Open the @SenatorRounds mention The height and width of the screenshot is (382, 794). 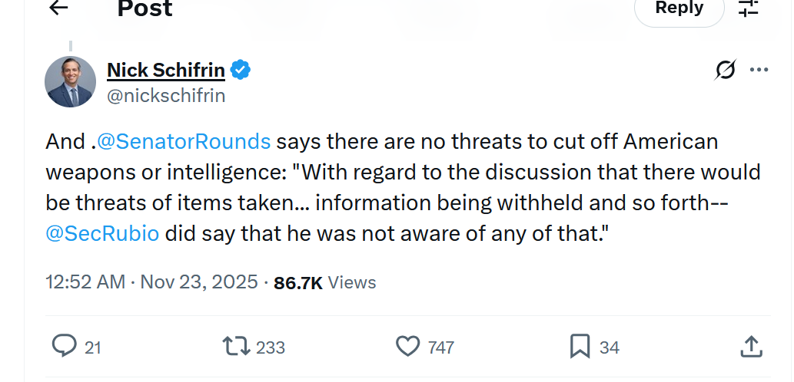pyautogui.click(x=181, y=142)
